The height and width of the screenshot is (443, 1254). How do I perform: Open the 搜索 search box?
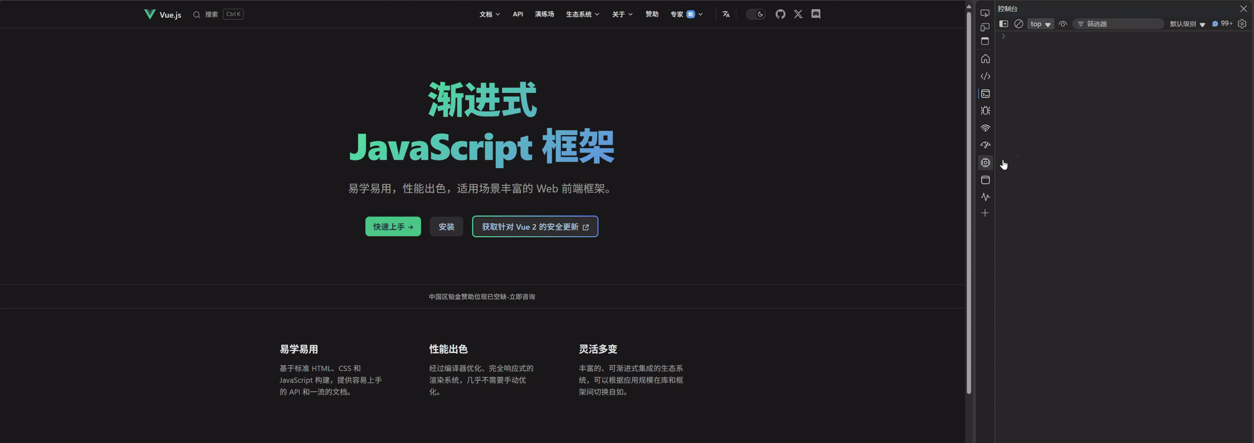tap(218, 14)
